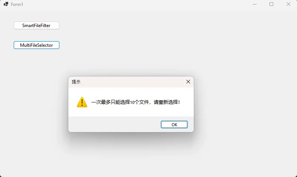Viewport: 297px width, 177px height.
Task: Click the Form1 application icon in title bar
Action: [6, 4]
